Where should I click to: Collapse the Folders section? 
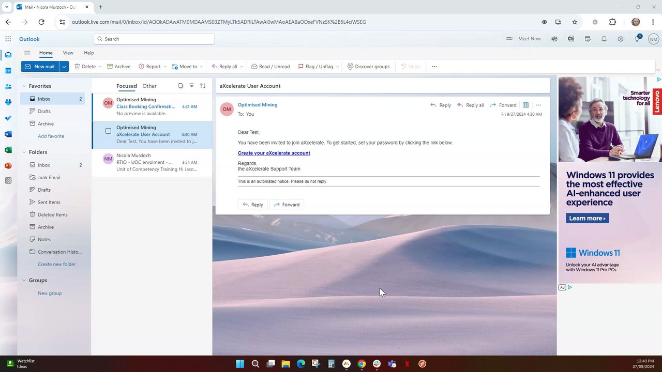tap(24, 152)
